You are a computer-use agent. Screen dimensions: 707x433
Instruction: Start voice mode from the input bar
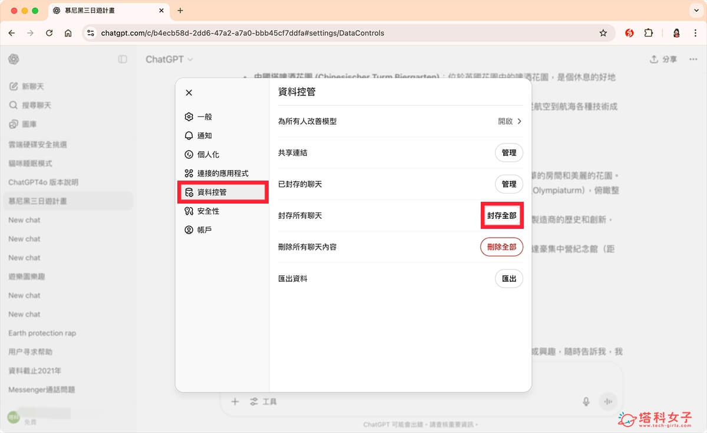click(607, 401)
